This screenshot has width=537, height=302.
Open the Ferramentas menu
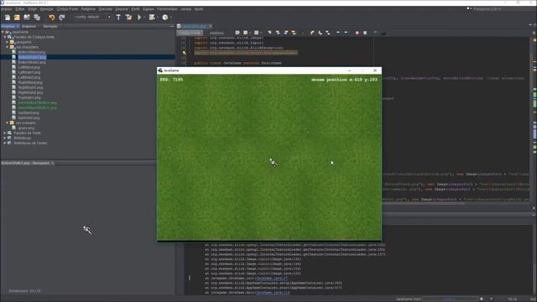167,9
